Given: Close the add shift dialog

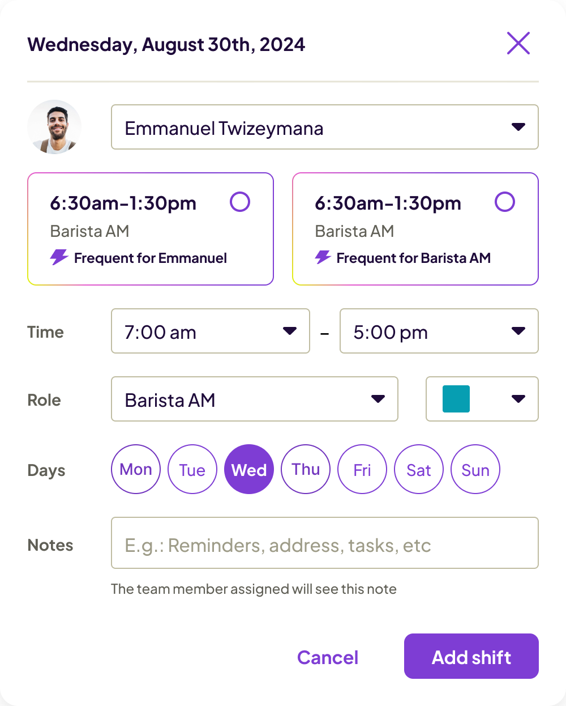Looking at the screenshot, I should tap(518, 44).
